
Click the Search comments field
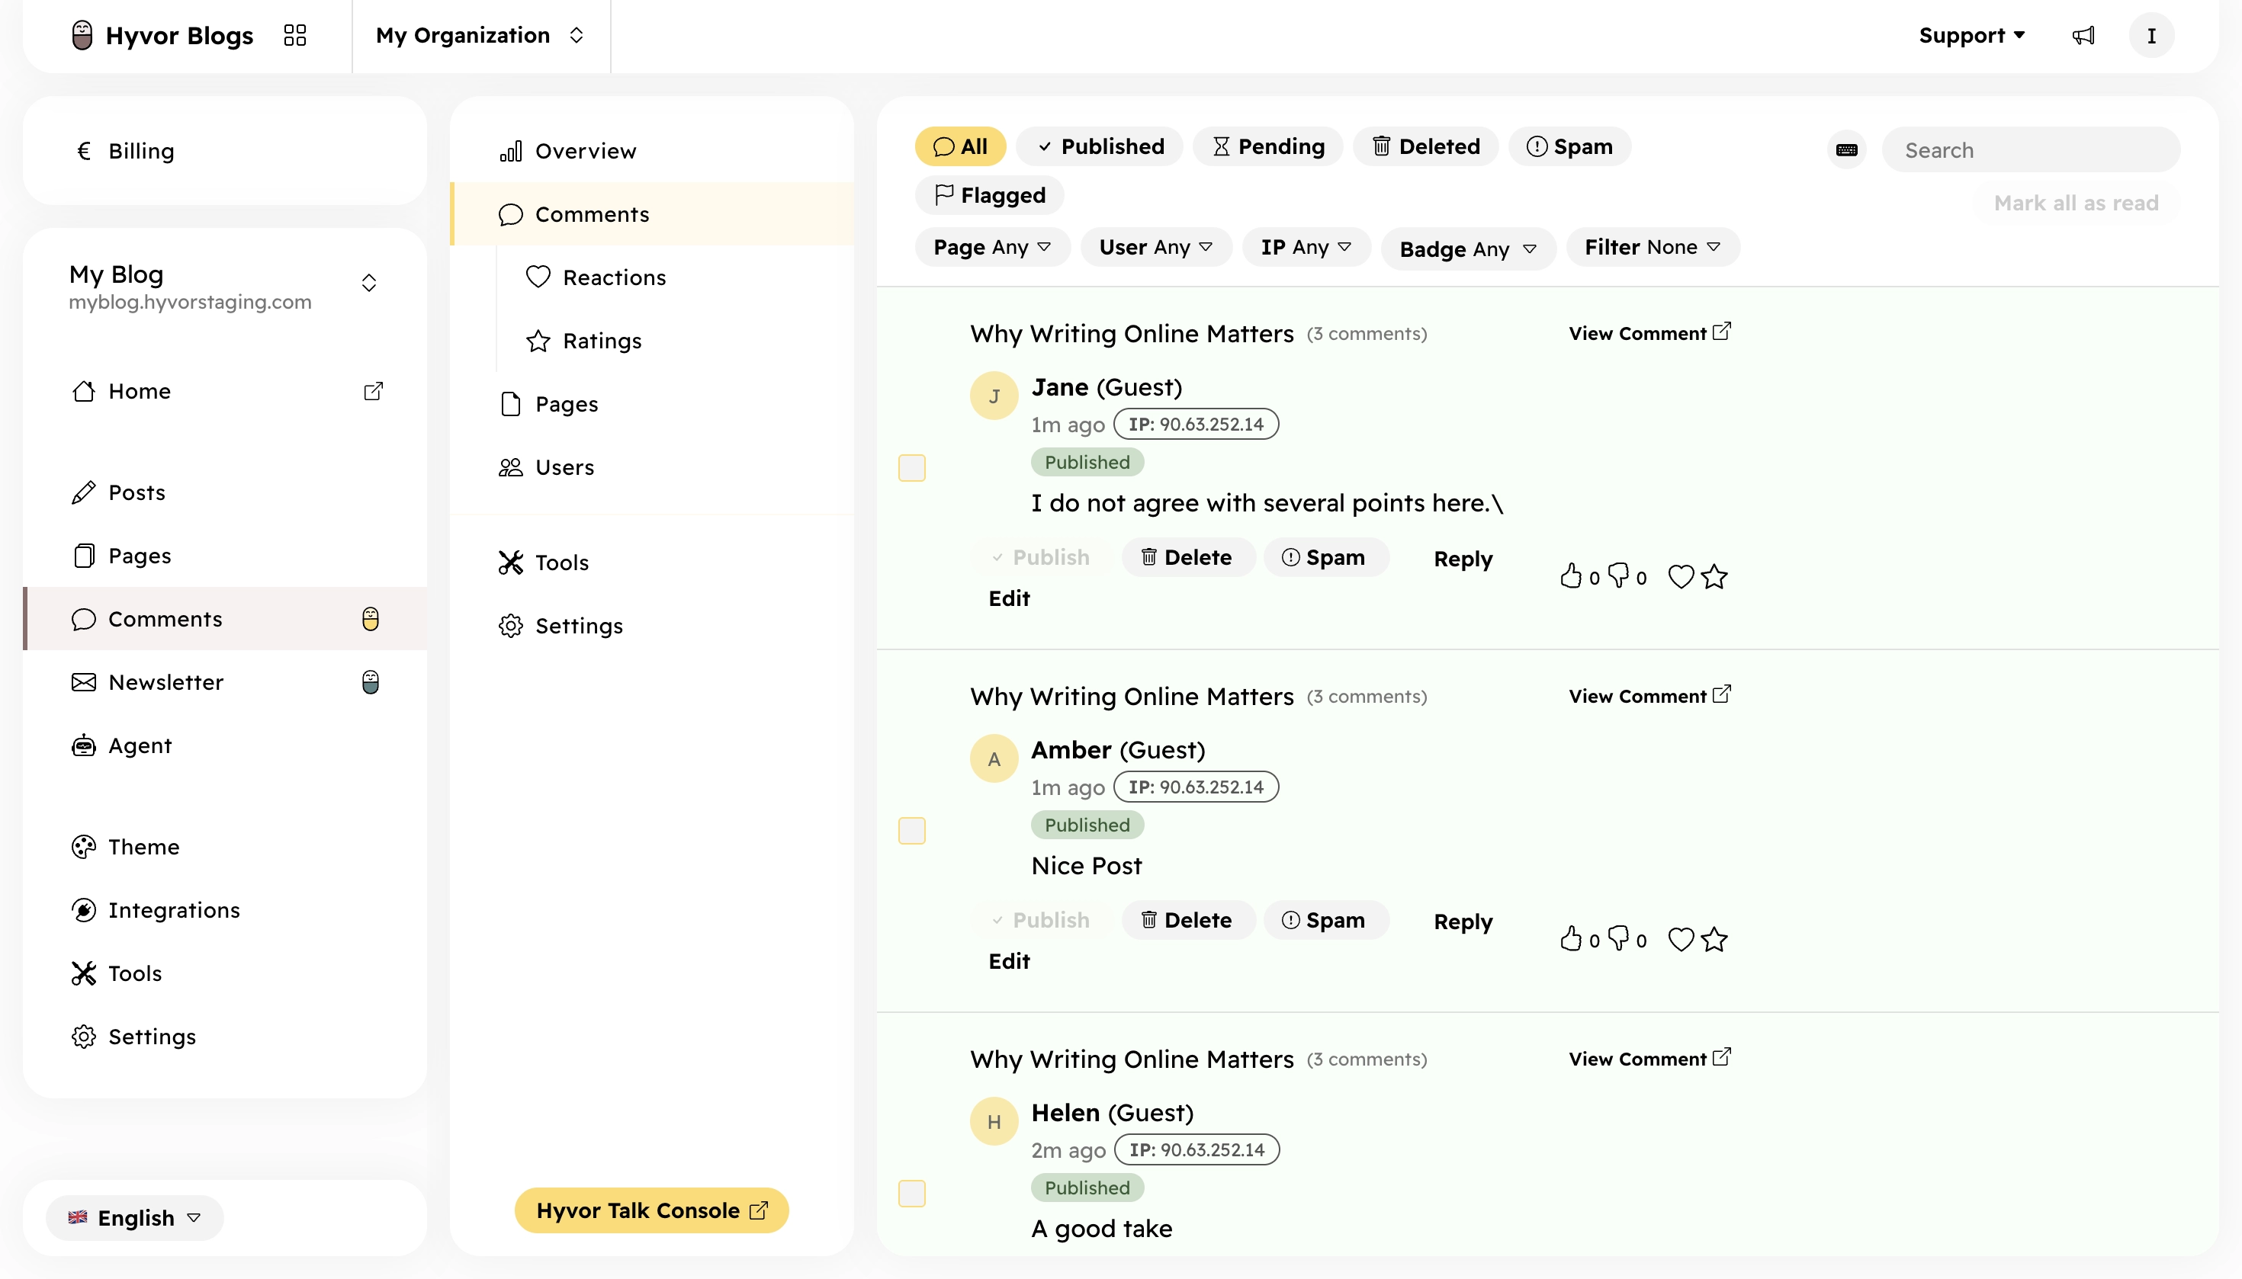2031,149
